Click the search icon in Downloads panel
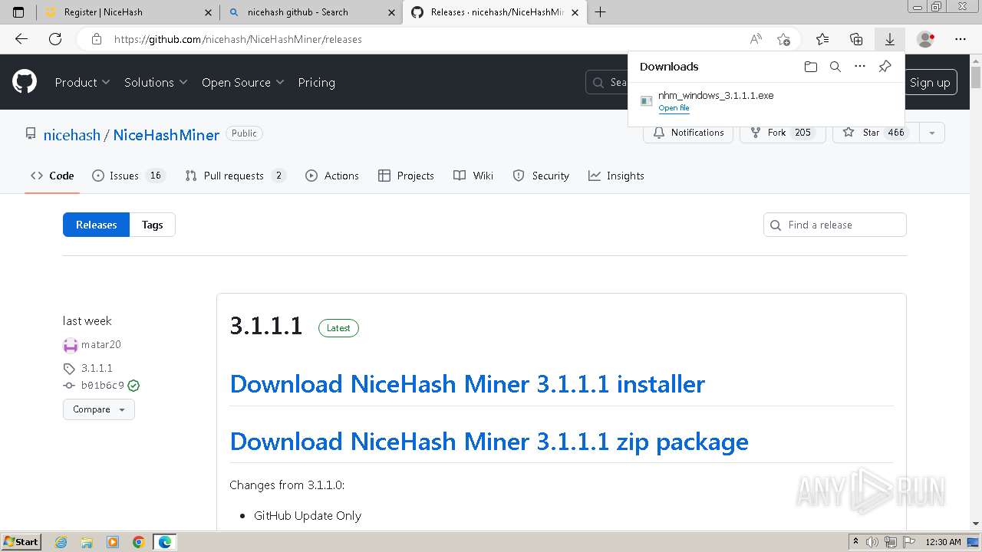The width and height of the screenshot is (982, 552). (835, 67)
